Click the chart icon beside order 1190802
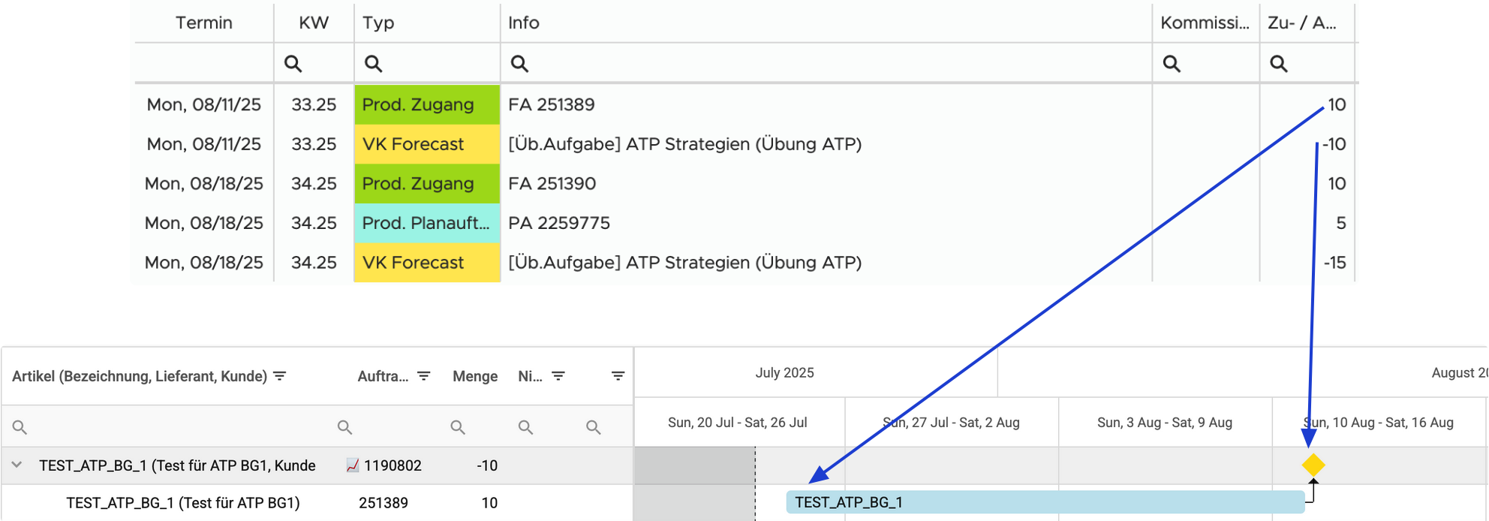This screenshot has width=1489, height=521. coord(353,465)
